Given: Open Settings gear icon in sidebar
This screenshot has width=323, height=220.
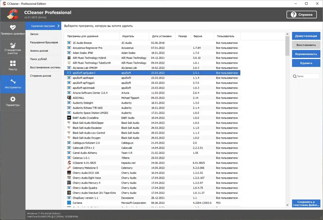Looking at the screenshot, I should [13, 99].
